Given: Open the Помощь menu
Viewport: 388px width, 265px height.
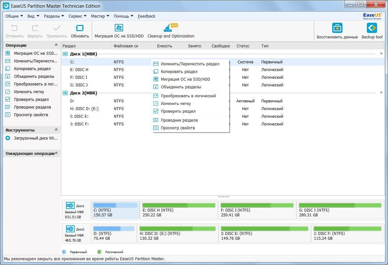Looking at the screenshot, I should coord(123,16).
